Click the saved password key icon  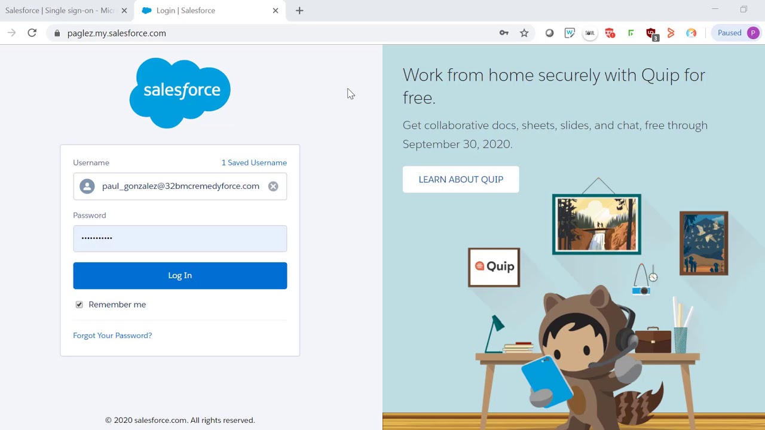point(504,33)
